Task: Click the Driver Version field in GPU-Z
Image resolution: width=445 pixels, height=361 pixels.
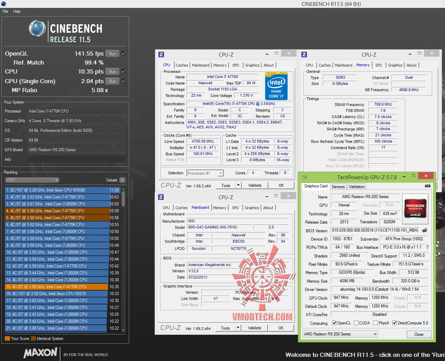Action: (379, 289)
